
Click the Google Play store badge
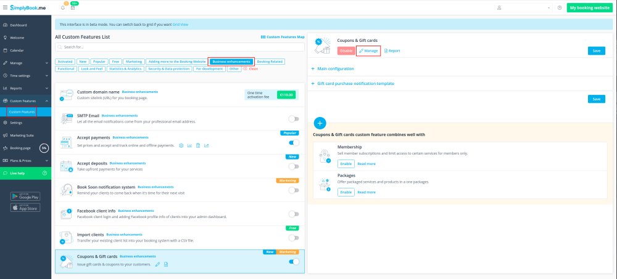(25, 196)
